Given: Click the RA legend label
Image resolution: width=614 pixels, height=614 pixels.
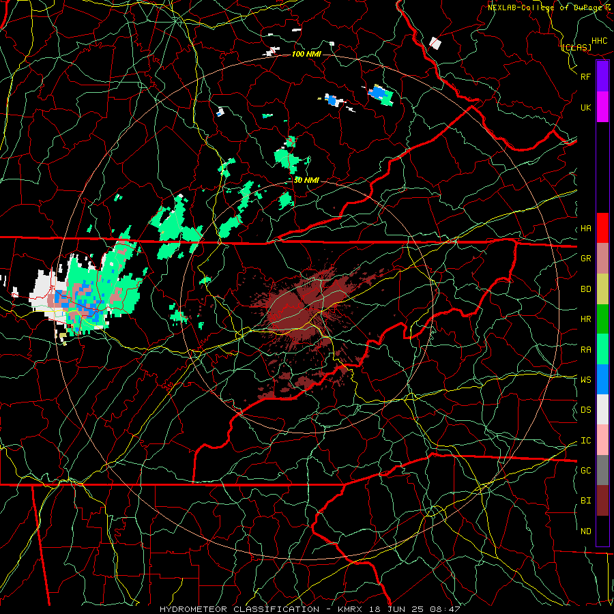Looking at the screenshot, I should pyautogui.click(x=585, y=349).
